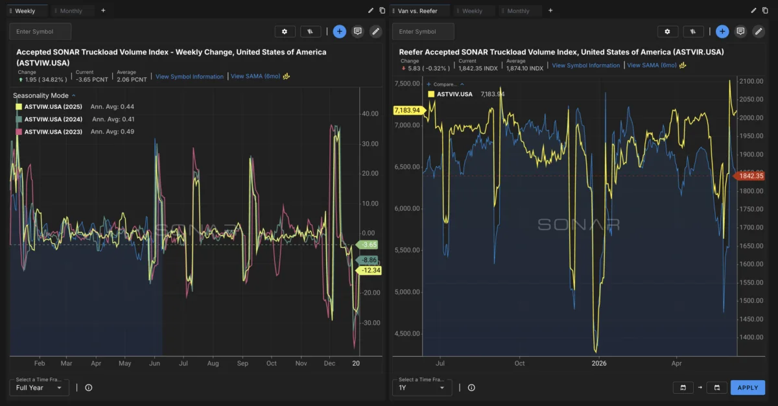The height and width of the screenshot is (406, 778).
Task: Open View Symbol Information for ASTVIW.USA
Action: (x=189, y=77)
